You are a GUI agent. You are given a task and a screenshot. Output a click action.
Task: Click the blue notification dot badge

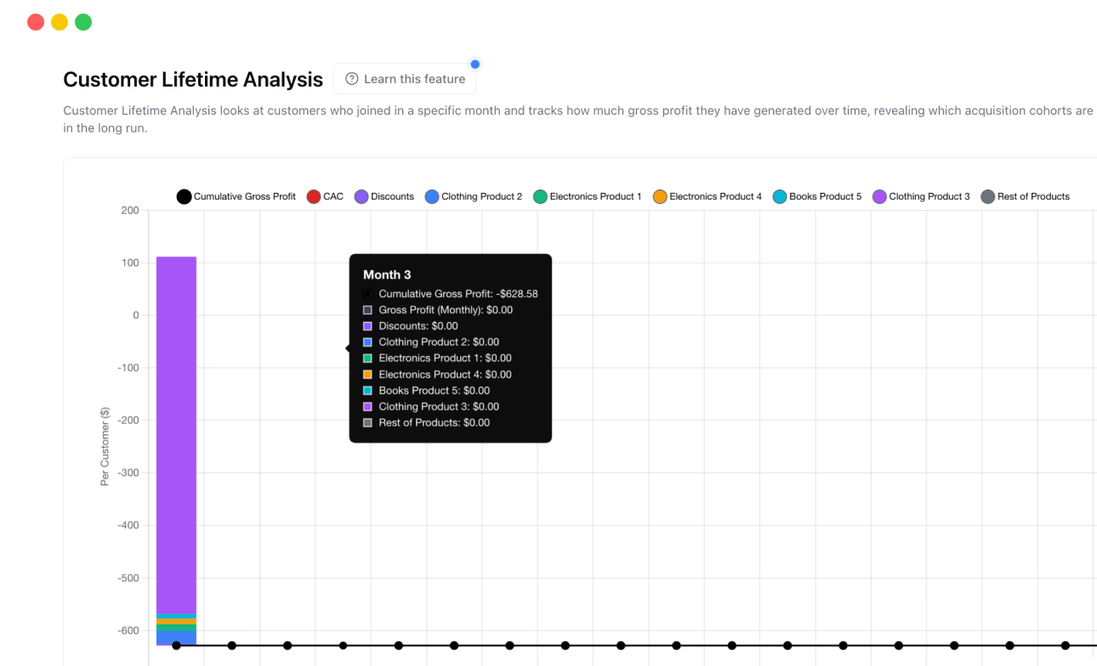coord(475,64)
